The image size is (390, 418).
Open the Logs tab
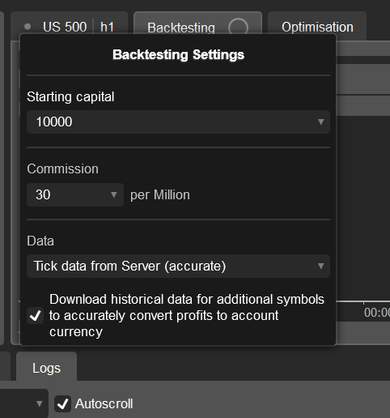point(46,368)
